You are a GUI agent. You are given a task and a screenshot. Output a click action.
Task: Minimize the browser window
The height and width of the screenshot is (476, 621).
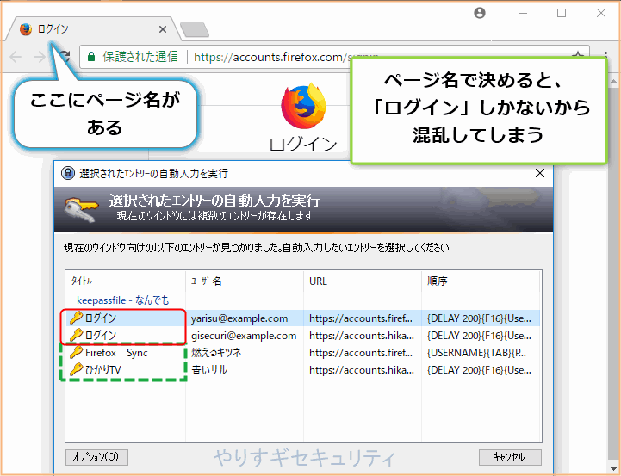click(x=523, y=14)
